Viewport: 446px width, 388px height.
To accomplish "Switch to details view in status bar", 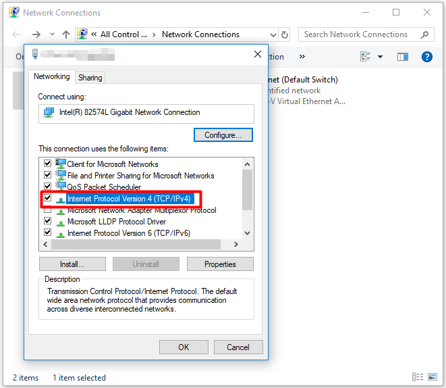I will click(x=418, y=377).
